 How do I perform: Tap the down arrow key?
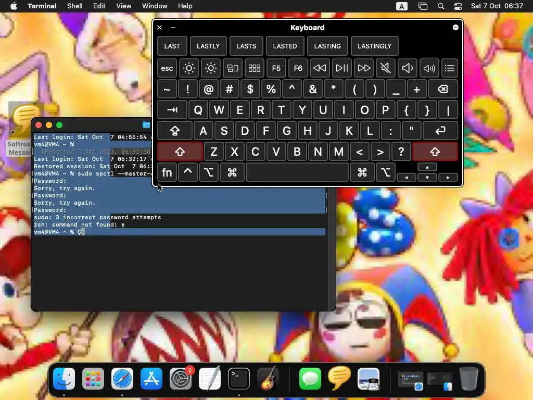tap(427, 177)
